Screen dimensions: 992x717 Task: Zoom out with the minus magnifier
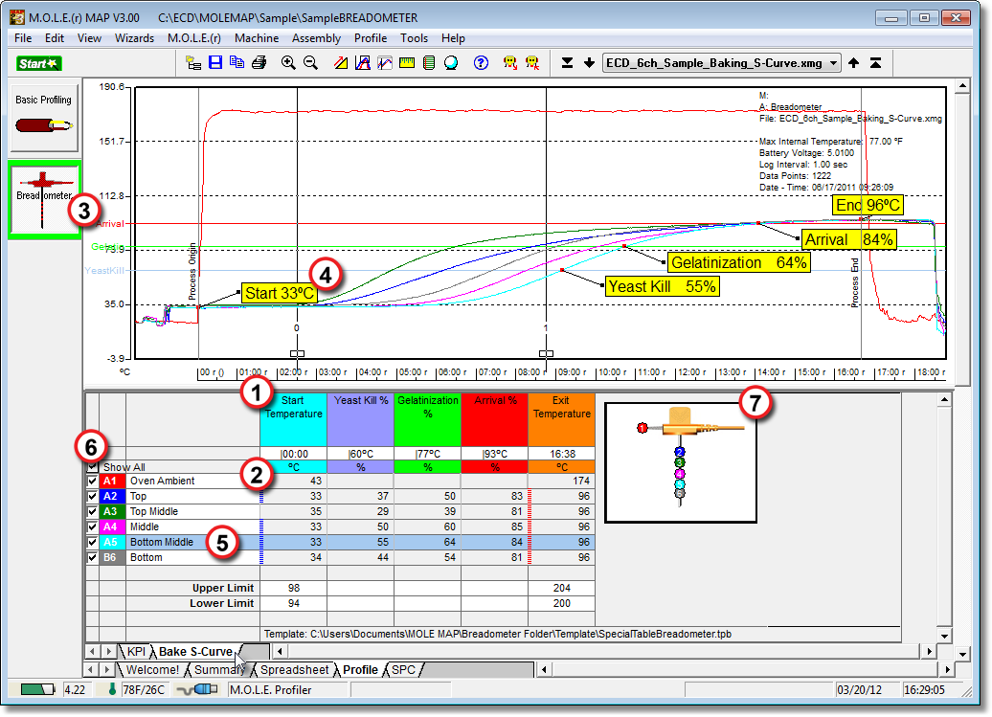pyautogui.click(x=310, y=62)
